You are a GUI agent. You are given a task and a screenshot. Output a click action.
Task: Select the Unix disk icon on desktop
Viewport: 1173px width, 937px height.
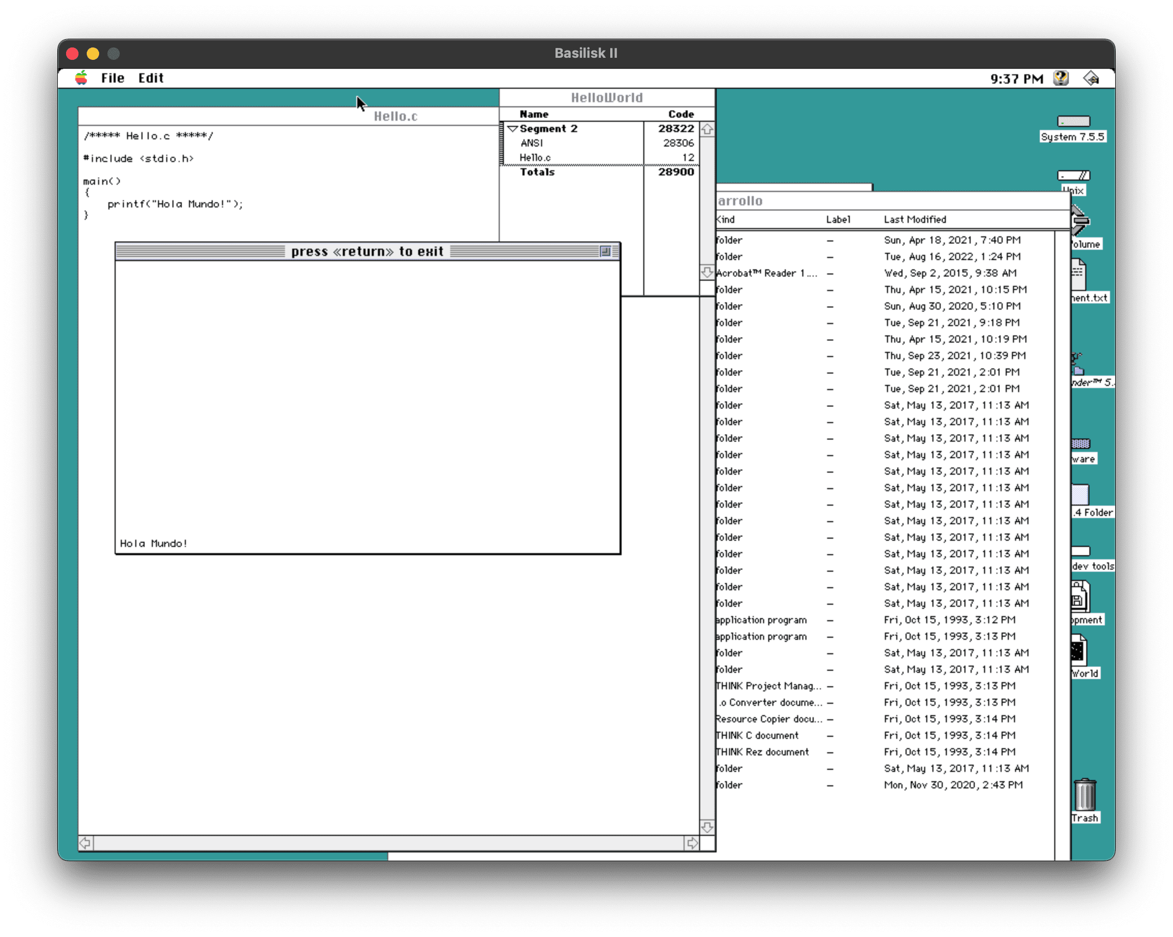pyautogui.click(x=1073, y=175)
